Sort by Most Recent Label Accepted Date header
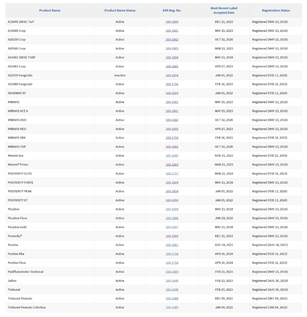The height and width of the screenshot is (317, 307). pyautogui.click(x=224, y=10)
